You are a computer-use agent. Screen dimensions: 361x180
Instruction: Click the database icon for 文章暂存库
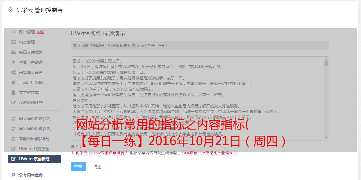click(13, 93)
